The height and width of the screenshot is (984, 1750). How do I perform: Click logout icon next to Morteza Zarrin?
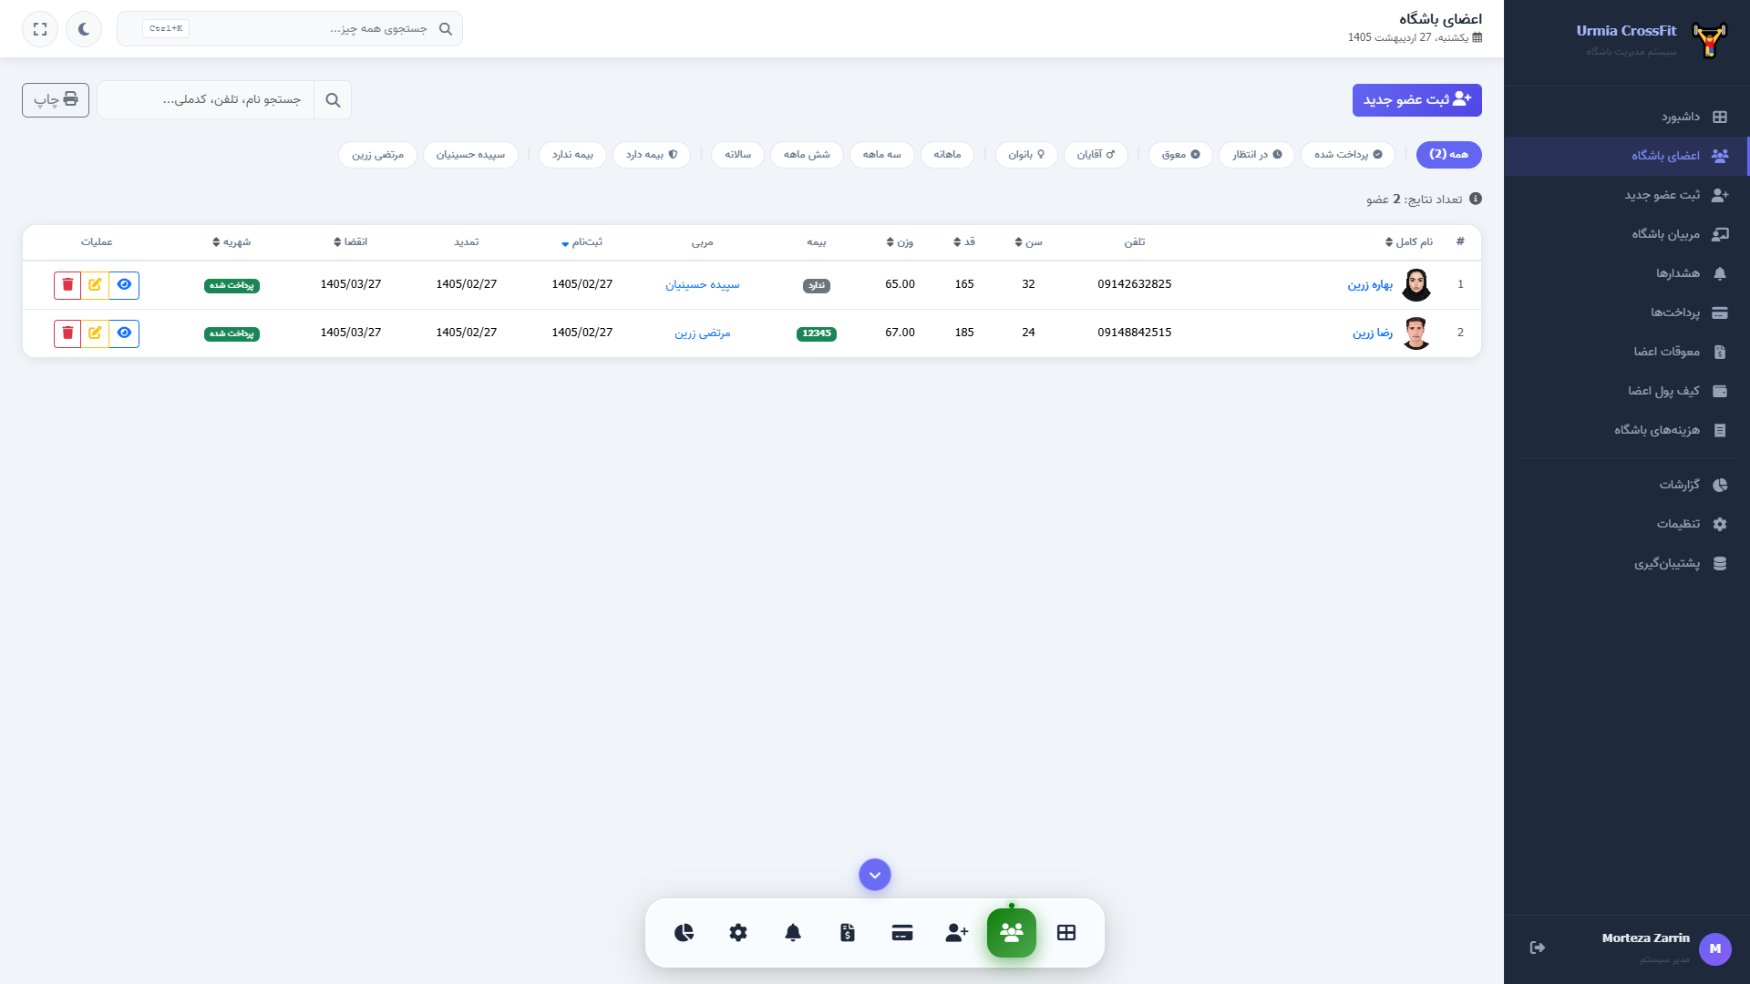click(x=1538, y=948)
